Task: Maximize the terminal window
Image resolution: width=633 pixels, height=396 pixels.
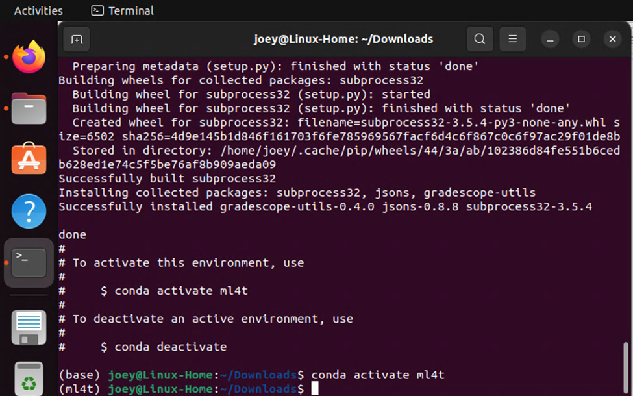Action: 581,39
